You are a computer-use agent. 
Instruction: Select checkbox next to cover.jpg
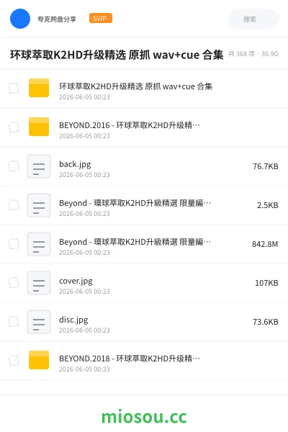click(14, 283)
